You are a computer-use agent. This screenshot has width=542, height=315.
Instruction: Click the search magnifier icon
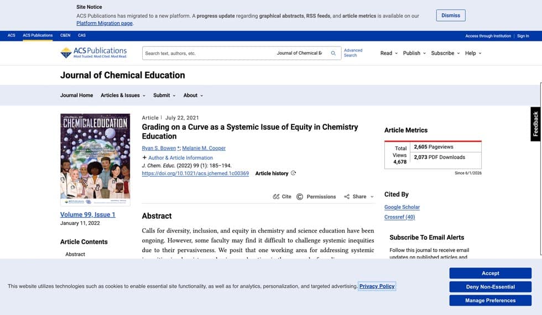(333, 53)
